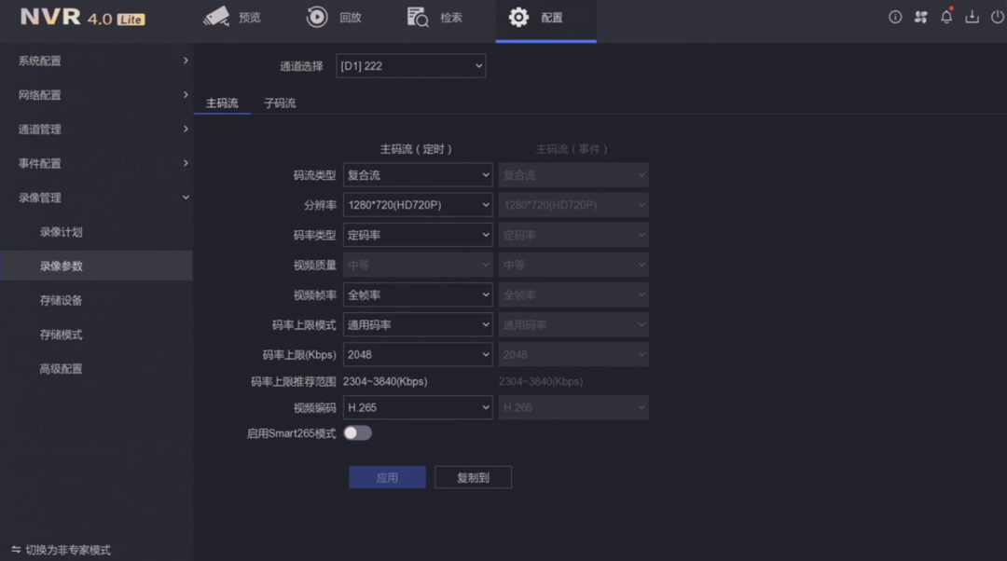Switch to the 子码流 tab
The width and height of the screenshot is (1007, 561).
280,103
